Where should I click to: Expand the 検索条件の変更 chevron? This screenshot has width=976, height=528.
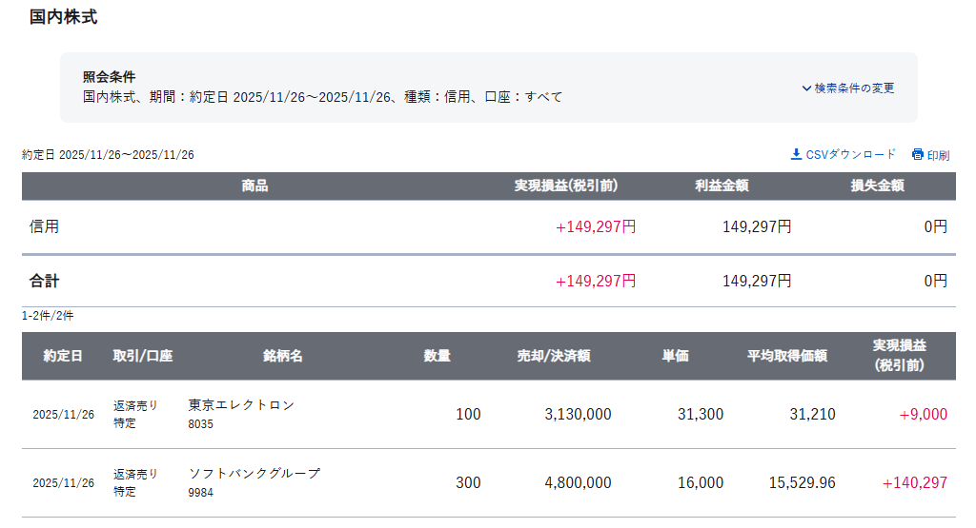806,88
